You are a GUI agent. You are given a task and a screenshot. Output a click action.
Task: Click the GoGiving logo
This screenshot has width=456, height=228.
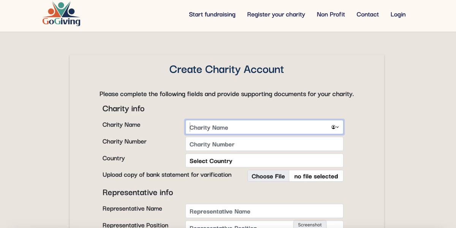62,14
